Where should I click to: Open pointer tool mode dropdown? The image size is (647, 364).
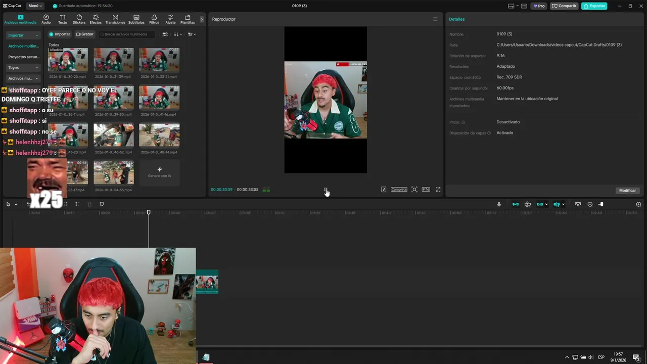(x=16, y=204)
